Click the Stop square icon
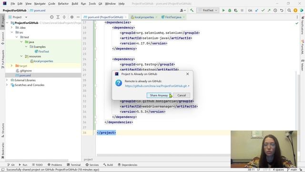 [242, 11]
